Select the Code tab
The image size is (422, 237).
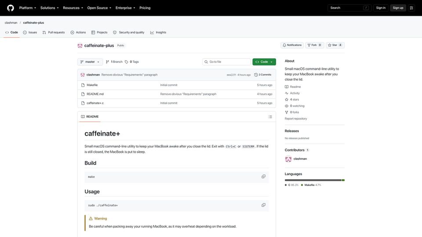click(11, 32)
